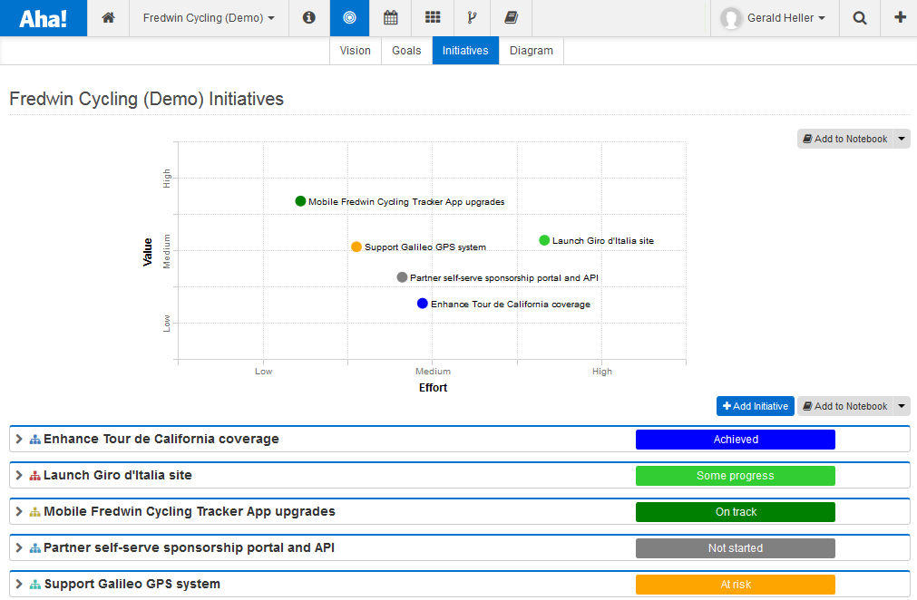Click chart label 'Partner self-serve sponsorship portal and API'
This screenshot has height=600, width=917.
(x=504, y=277)
